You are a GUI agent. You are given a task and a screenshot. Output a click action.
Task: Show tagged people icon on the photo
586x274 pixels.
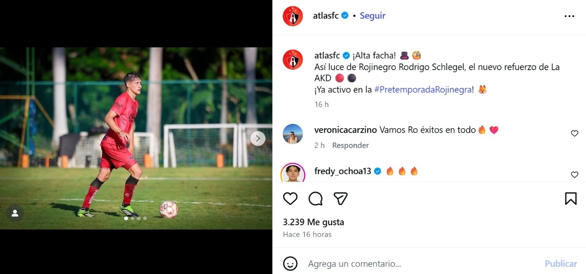(x=15, y=213)
